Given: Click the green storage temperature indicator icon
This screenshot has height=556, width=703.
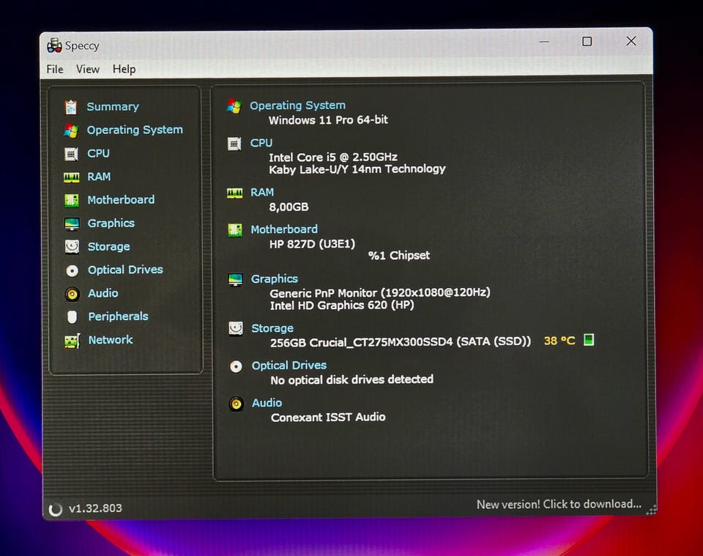Looking at the screenshot, I should [589, 340].
